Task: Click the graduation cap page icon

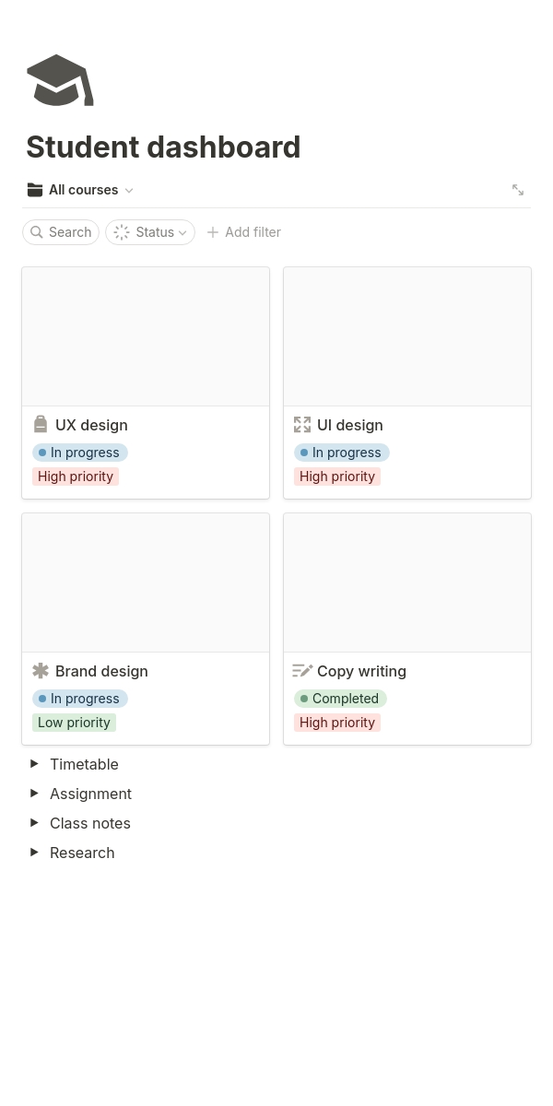Action: [60, 80]
